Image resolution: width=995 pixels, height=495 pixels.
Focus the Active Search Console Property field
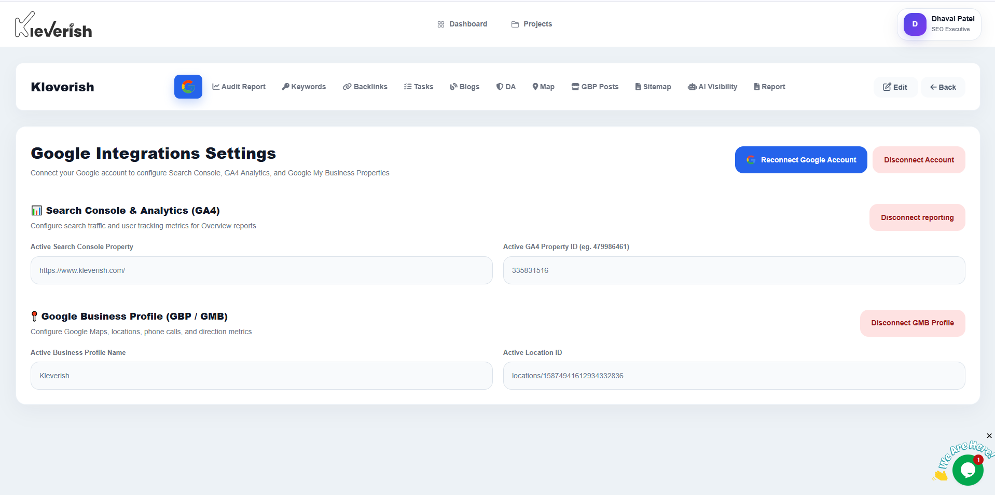coord(261,270)
